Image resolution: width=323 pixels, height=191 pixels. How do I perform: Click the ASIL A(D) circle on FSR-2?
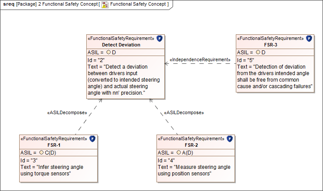(178, 153)
